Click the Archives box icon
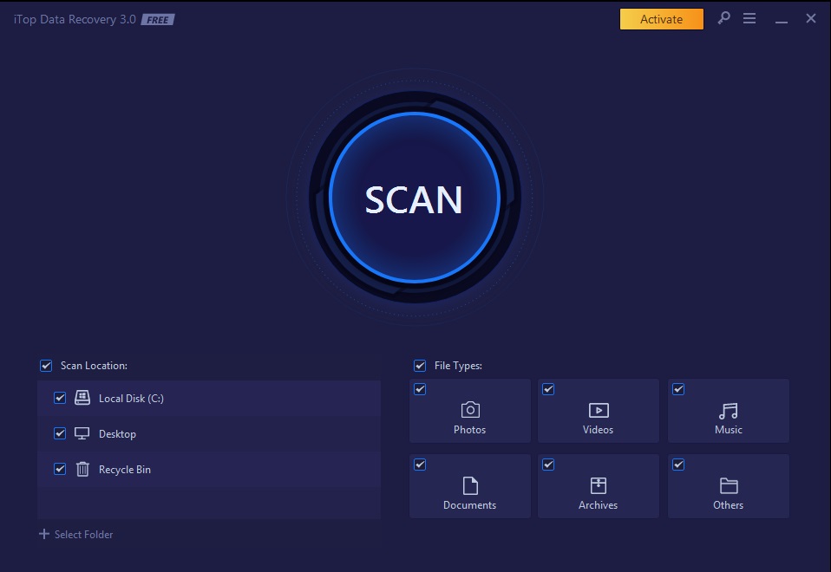This screenshot has height=572, width=831. (599, 485)
